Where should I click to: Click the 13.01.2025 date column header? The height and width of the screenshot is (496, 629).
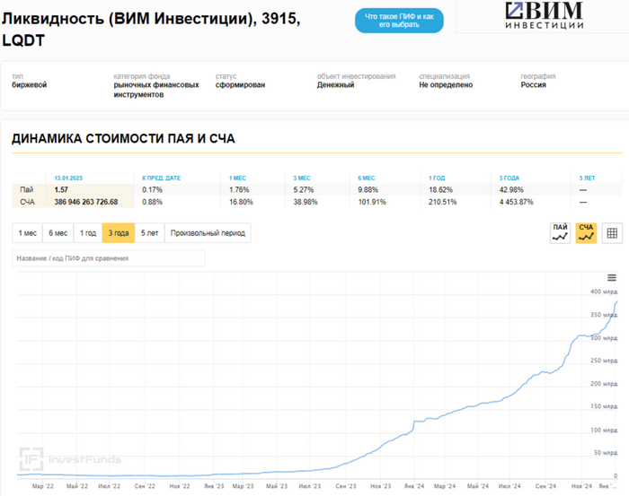pyautogui.click(x=68, y=178)
